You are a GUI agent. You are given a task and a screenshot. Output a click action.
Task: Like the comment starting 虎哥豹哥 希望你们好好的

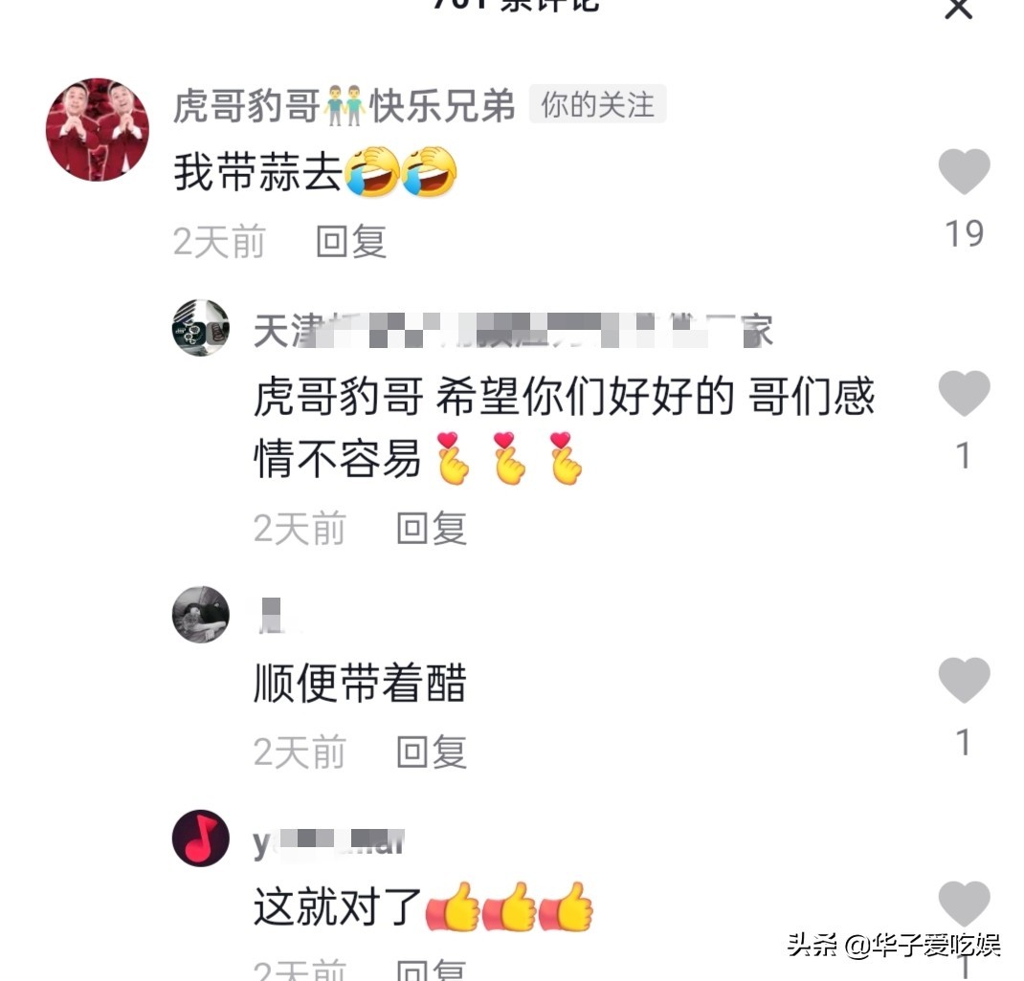964,393
